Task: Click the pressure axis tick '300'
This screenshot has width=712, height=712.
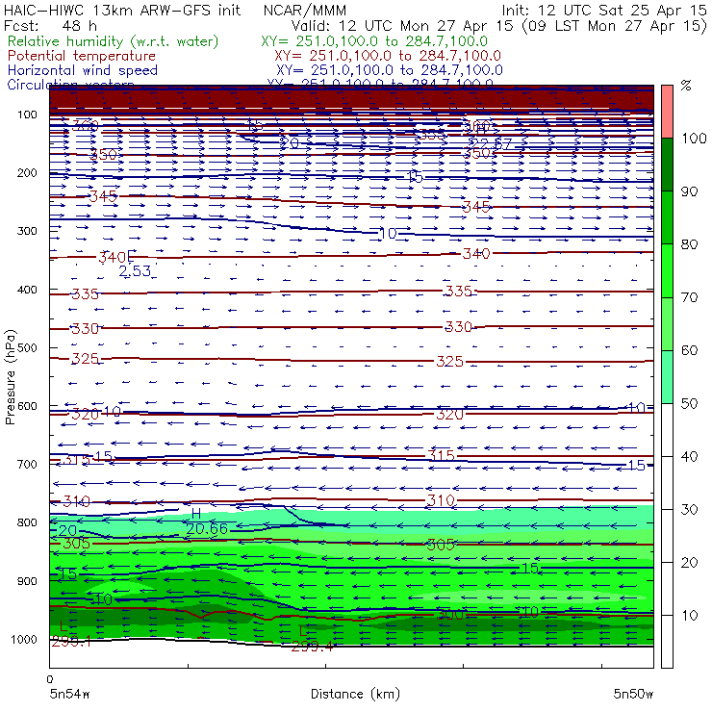Action: 27,231
